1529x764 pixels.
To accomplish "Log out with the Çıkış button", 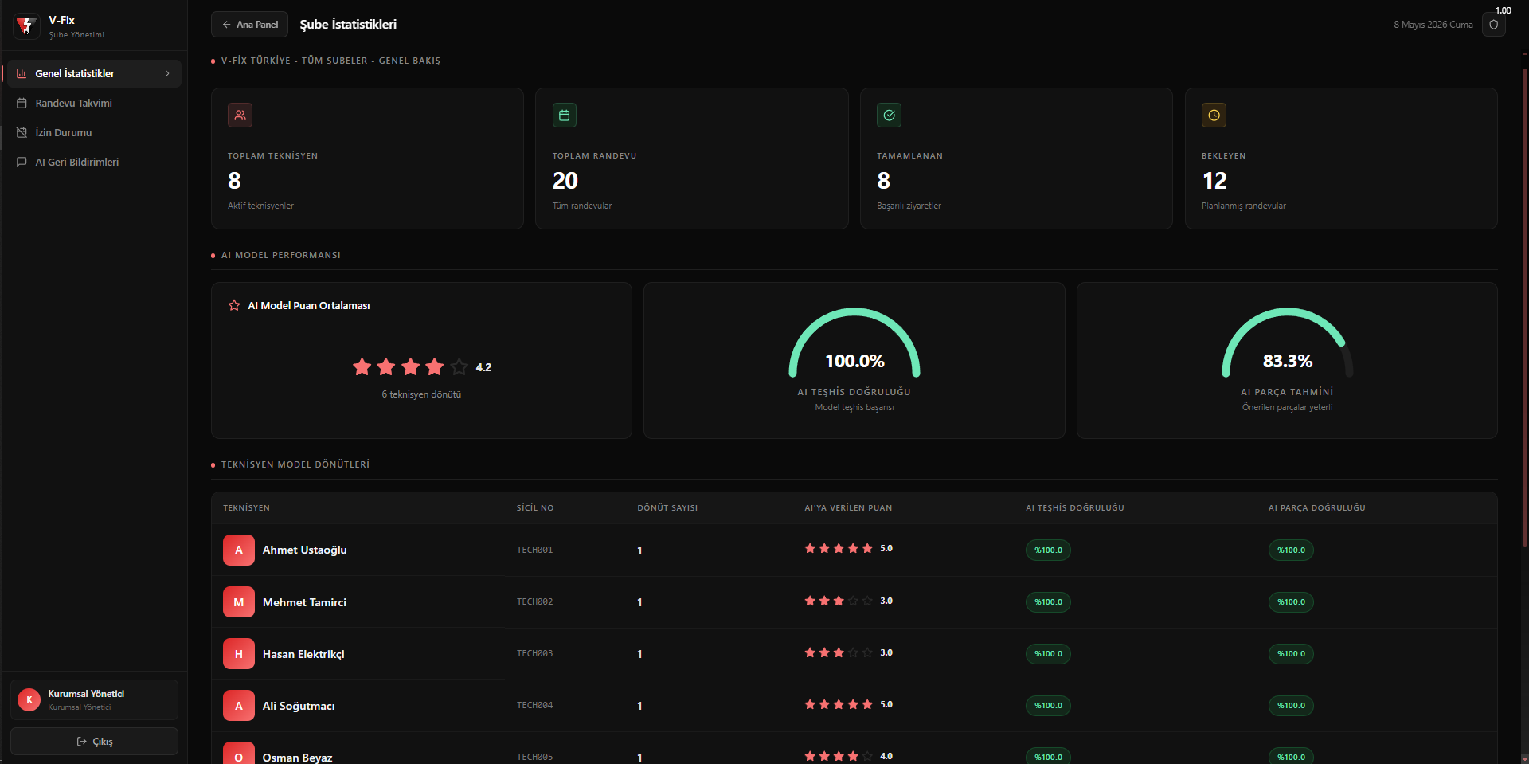I will pos(94,742).
